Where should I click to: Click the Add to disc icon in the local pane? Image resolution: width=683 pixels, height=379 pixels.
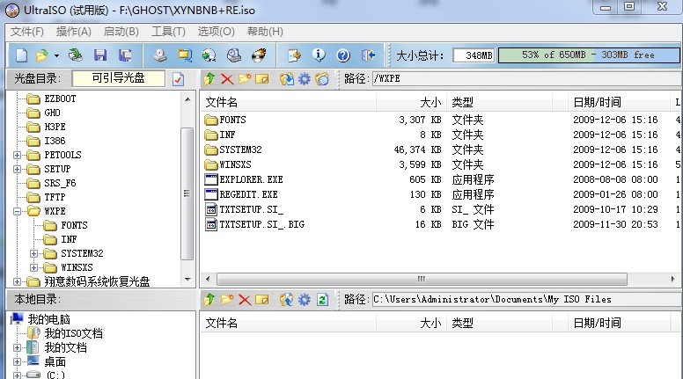287,299
